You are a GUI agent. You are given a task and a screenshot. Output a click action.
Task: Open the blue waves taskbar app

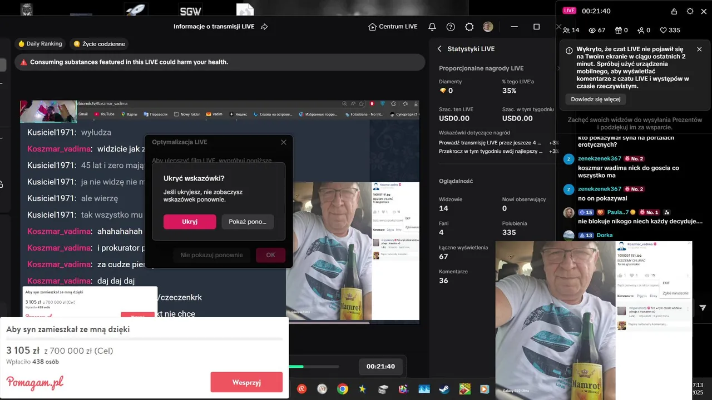424,389
